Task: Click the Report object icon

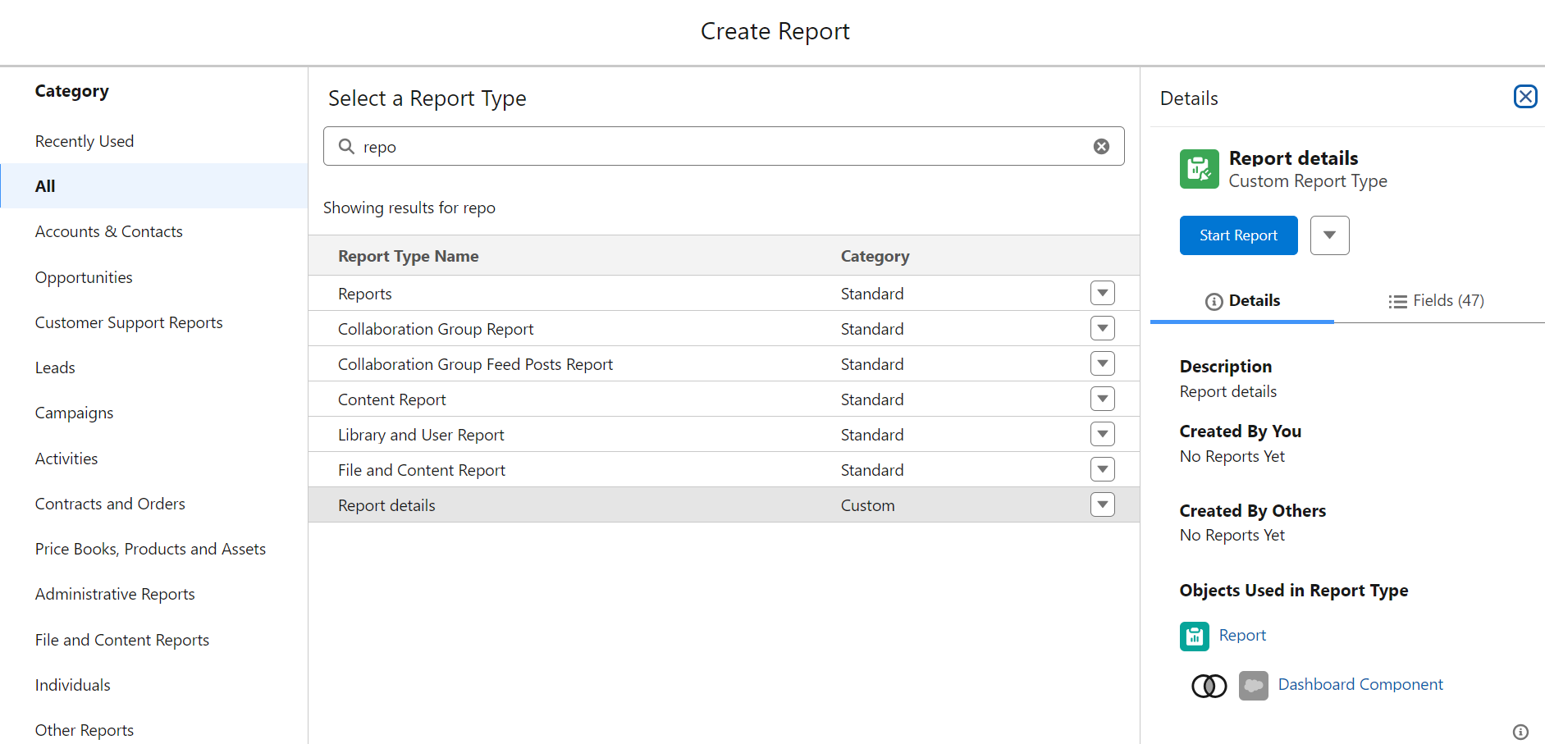Action: click(x=1194, y=636)
